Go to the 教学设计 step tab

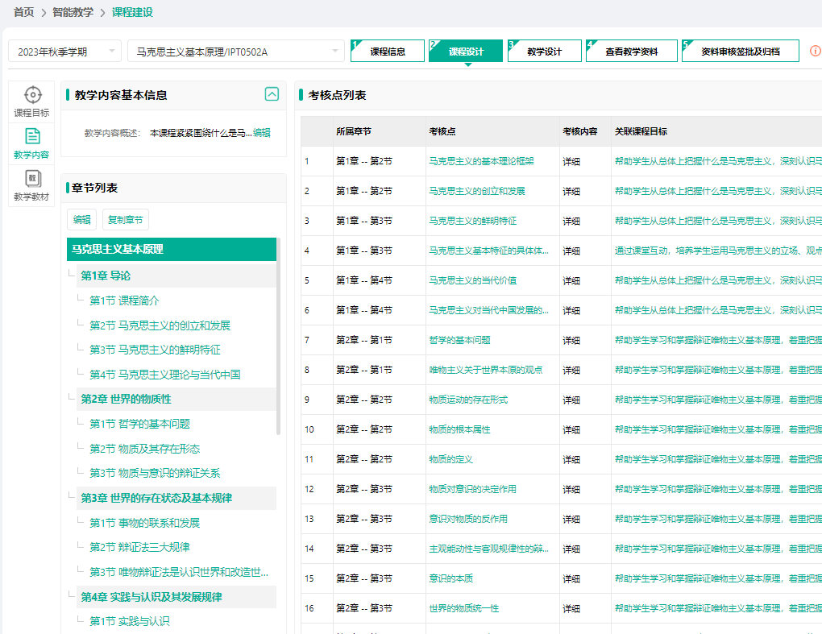coord(544,52)
